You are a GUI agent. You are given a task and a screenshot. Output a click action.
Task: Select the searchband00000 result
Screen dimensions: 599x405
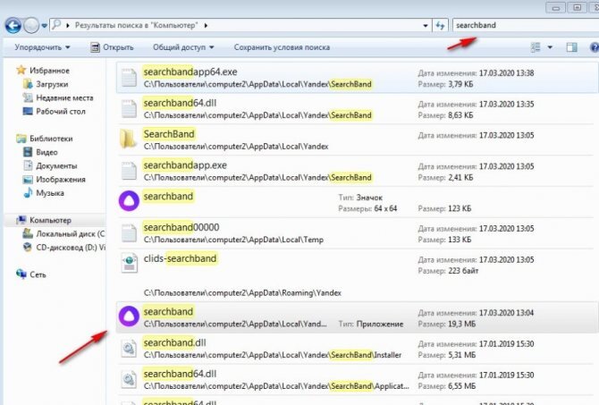358,233
